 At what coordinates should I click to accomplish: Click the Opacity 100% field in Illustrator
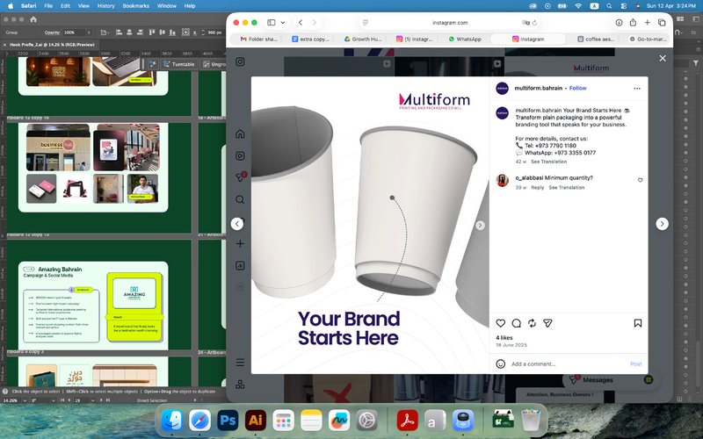(x=74, y=32)
